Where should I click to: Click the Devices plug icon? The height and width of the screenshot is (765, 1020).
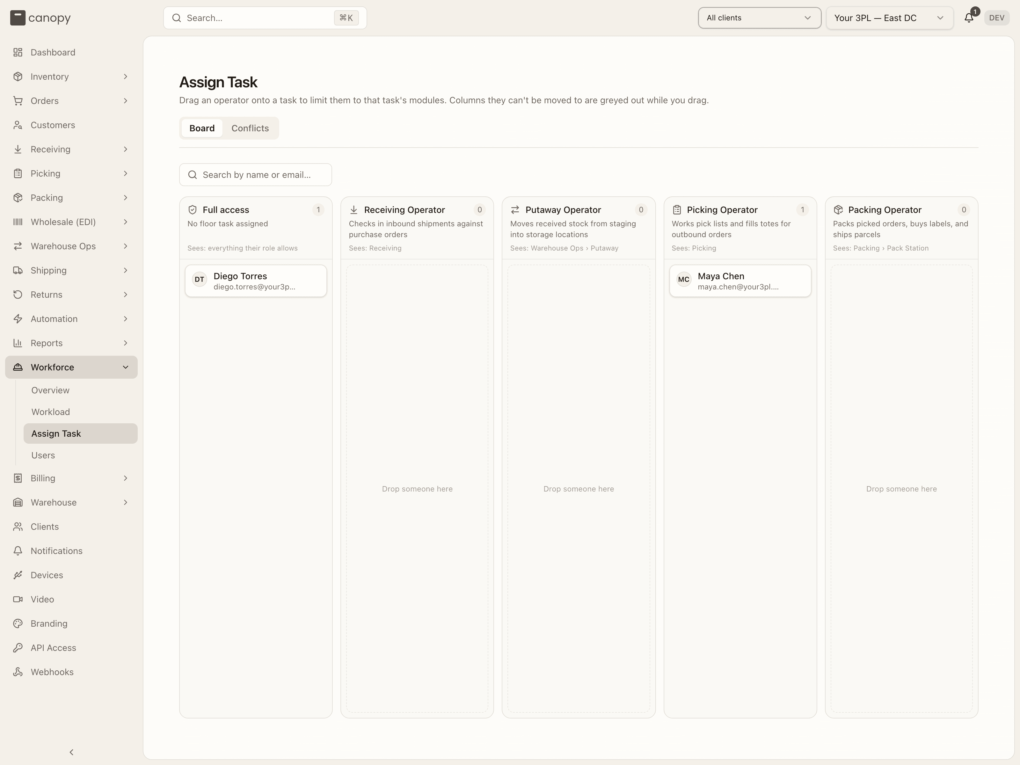point(18,575)
